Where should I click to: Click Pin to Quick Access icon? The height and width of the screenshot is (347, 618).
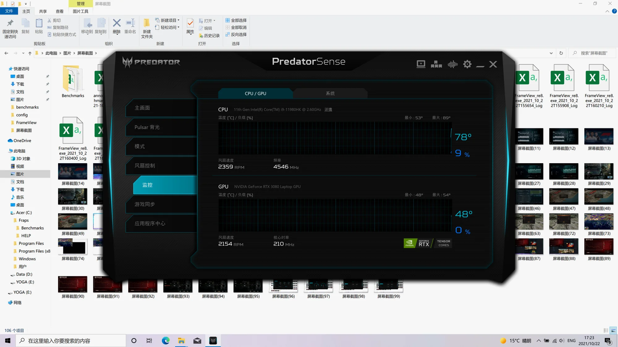coord(10,23)
